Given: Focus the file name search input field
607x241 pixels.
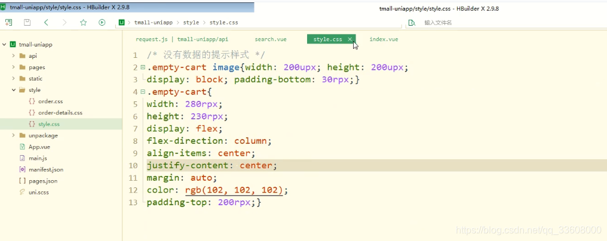Looking at the screenshot, I should pyautogui.click(x=438, y=23).
